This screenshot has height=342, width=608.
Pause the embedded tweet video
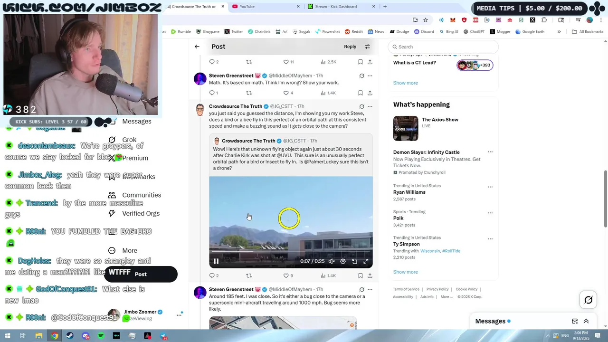tap(216, 261)
